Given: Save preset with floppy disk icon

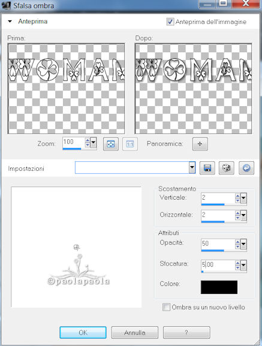Looking at the screenshot, I should [207, 168].
